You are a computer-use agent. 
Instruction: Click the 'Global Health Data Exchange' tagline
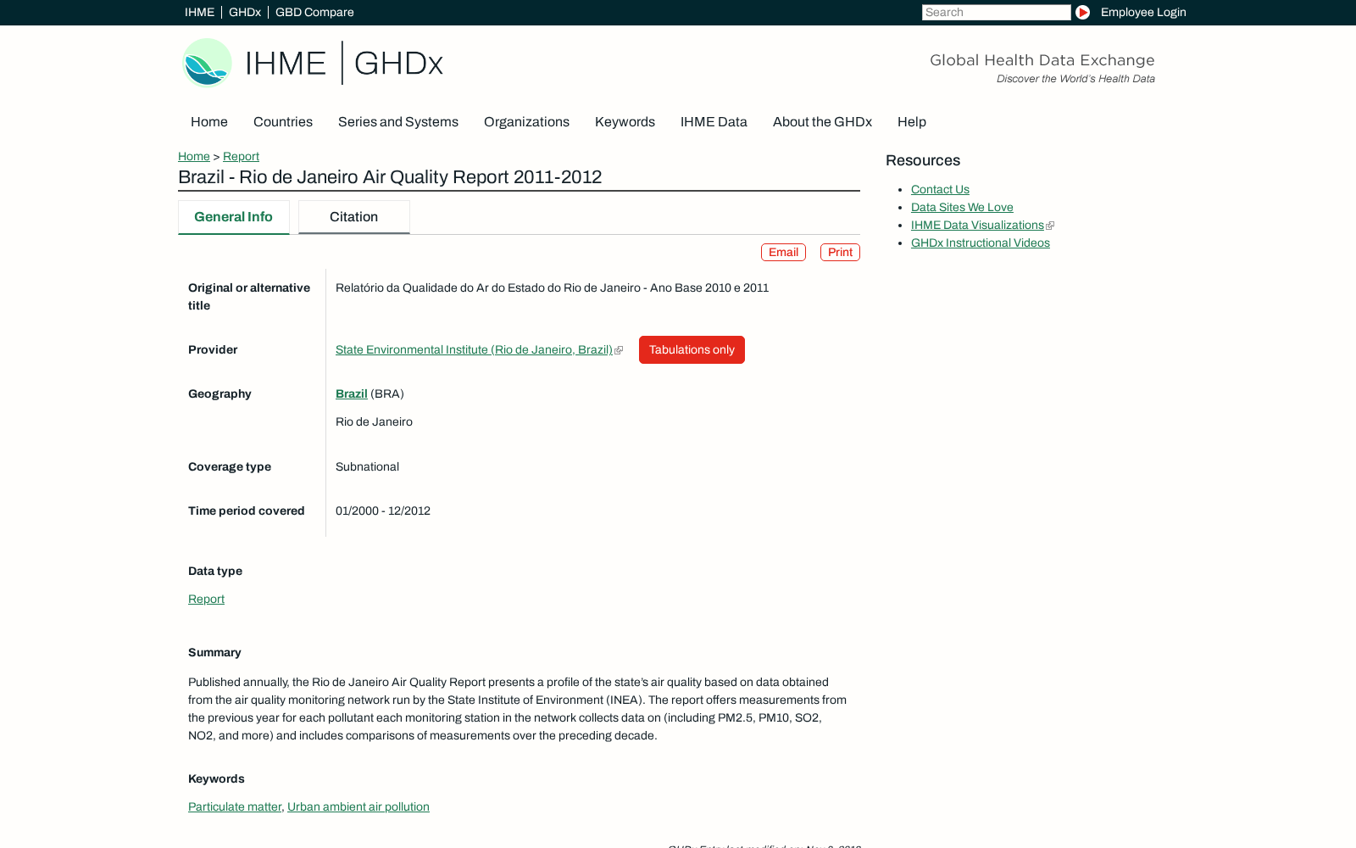(1042, 60)
